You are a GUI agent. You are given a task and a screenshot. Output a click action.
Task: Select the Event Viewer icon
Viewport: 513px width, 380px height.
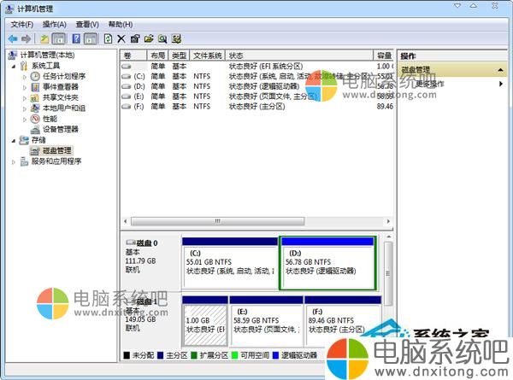[35, 87]
